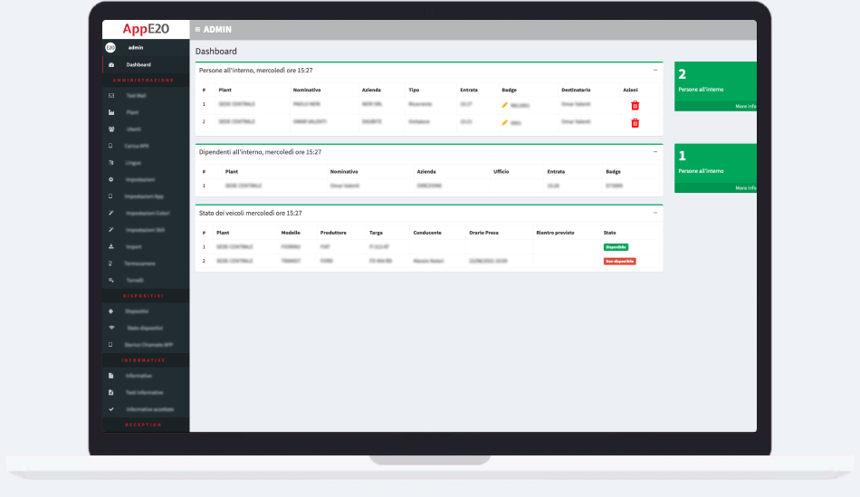The height and width of the screenshot is (497, 860).
Task: Collapse the Dipendenti all'interno panel
Action: click(655, 152)
